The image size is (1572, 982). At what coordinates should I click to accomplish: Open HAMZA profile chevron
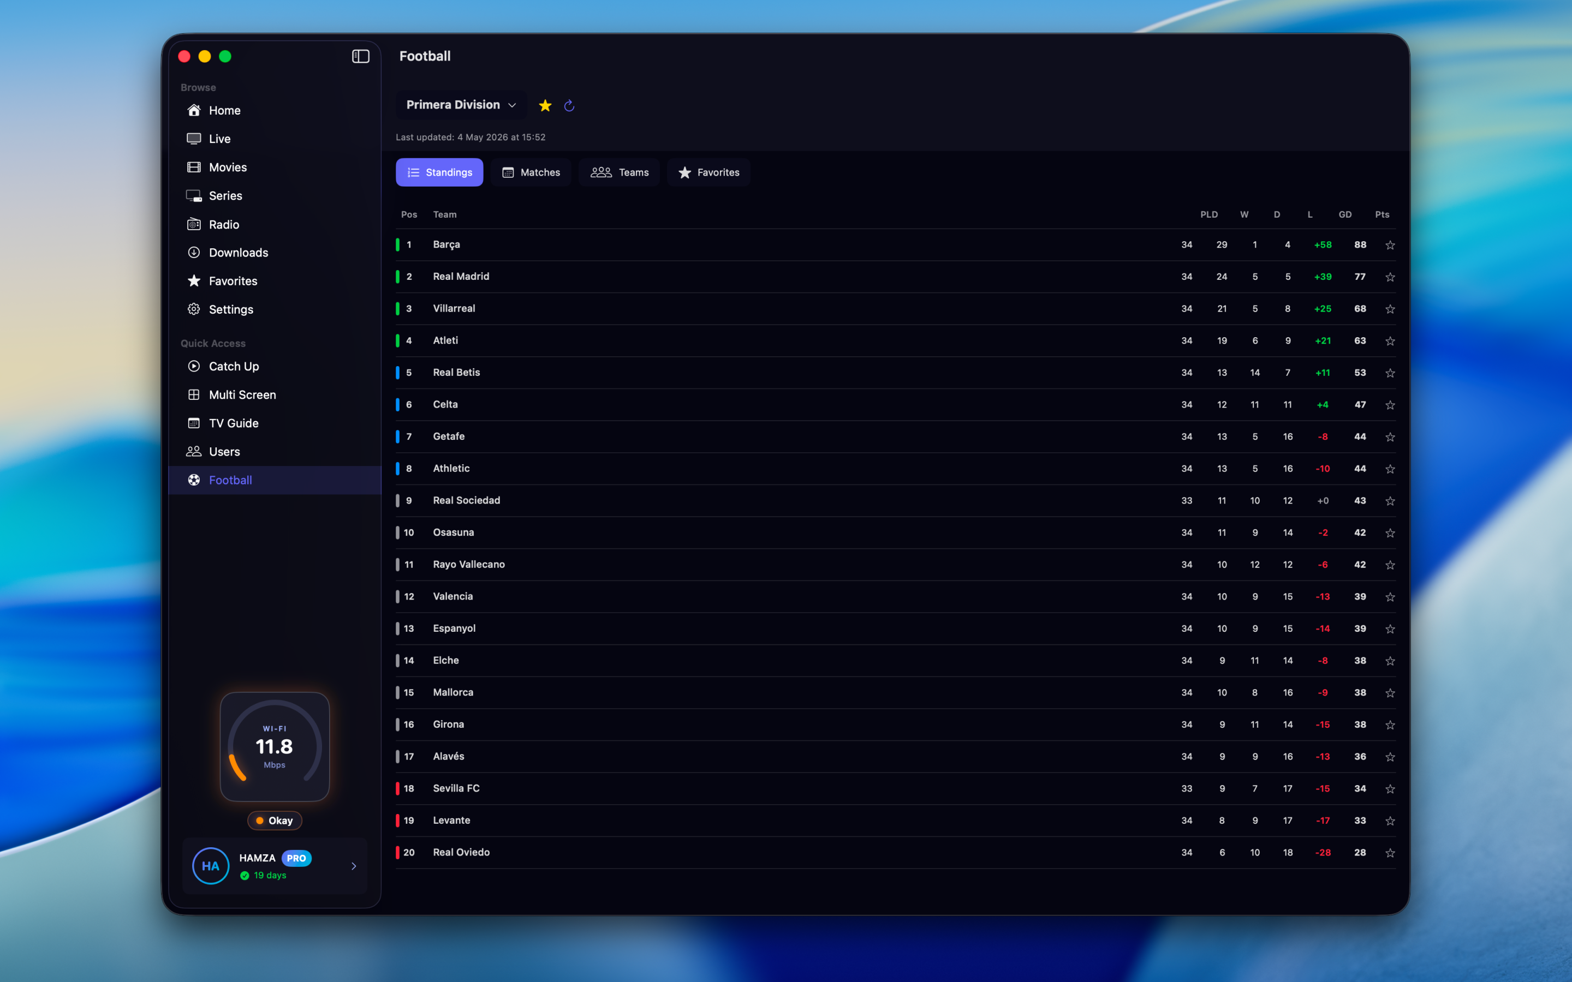(x=354, y=866)
